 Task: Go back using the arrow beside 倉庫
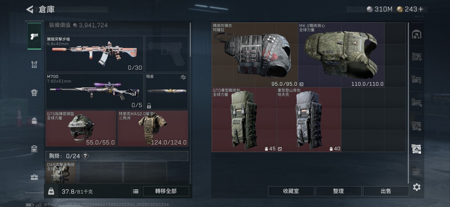[30, 9]
